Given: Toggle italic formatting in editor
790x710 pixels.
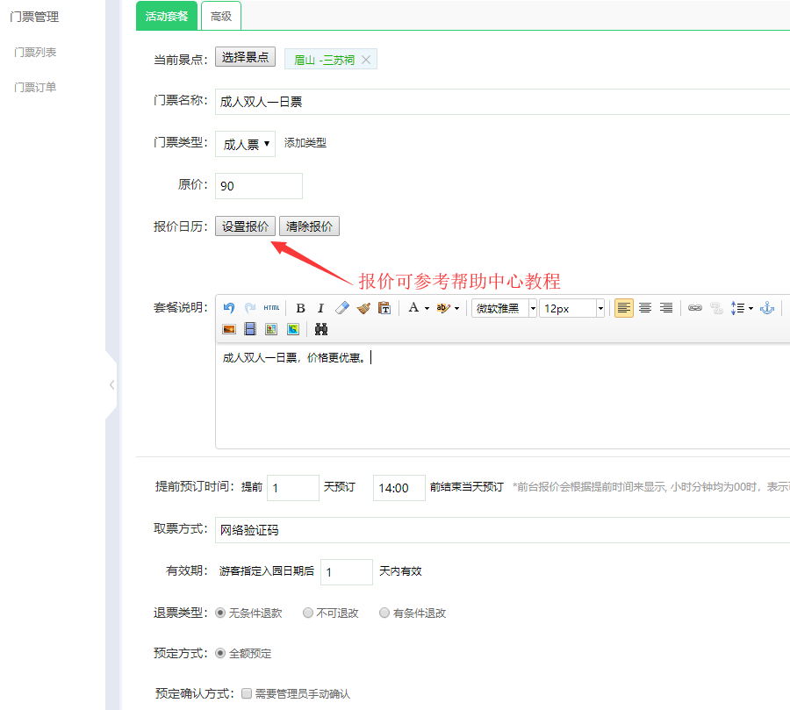Looking at the screenshot, I should point(320,308).
